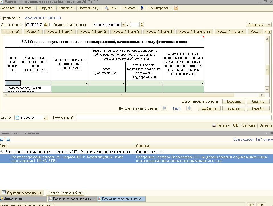Switch to the Раздел 1. Прил. 3 tab
The height and width of the screenshot is (206, 273).
click(126, 32)
